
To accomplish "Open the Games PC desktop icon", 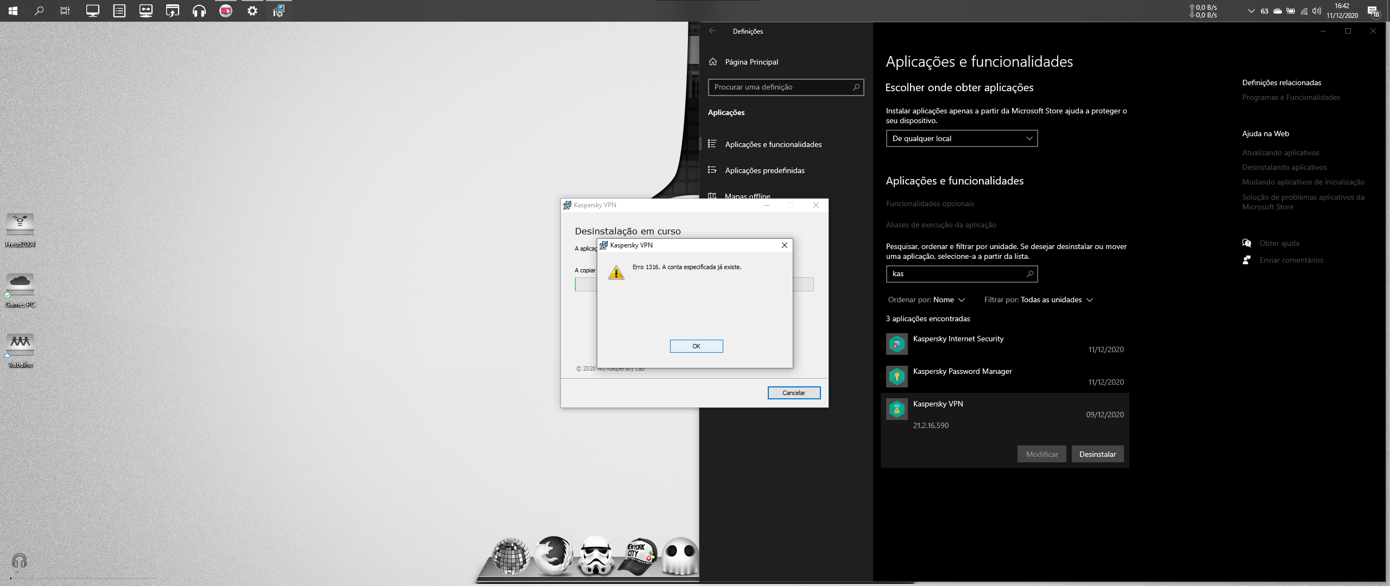I will [x=20, y=285].
